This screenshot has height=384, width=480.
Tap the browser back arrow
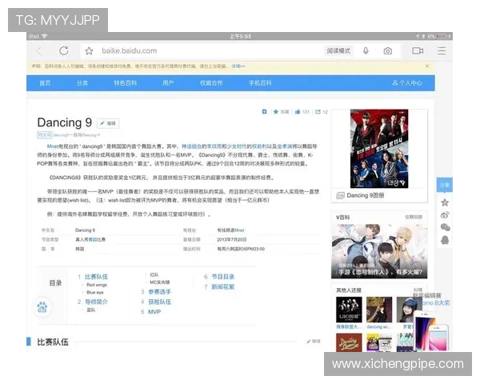tap(39, 51)
